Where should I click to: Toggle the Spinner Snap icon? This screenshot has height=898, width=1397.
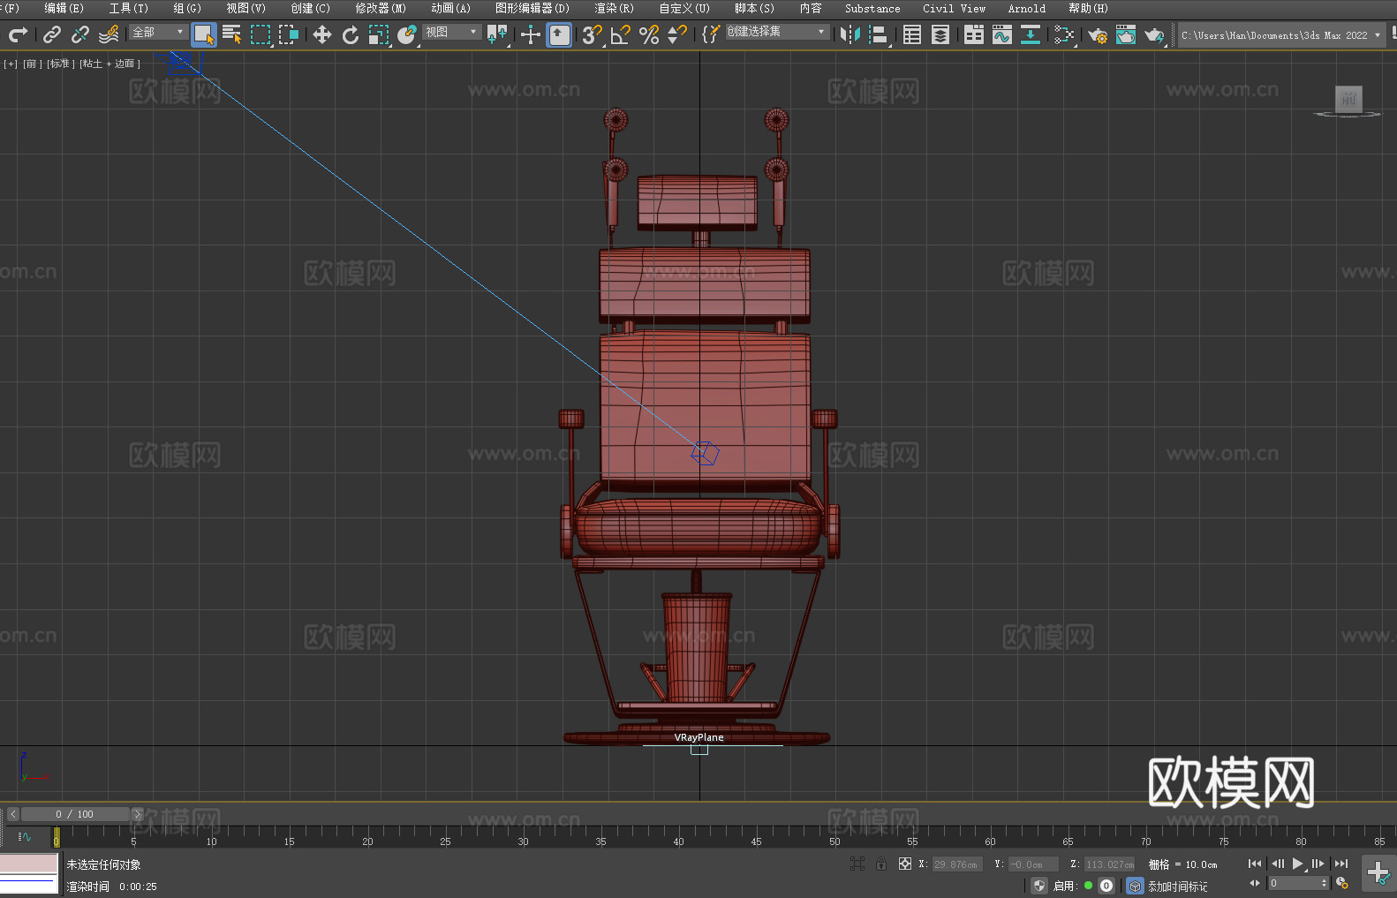[x=677, y=34]
